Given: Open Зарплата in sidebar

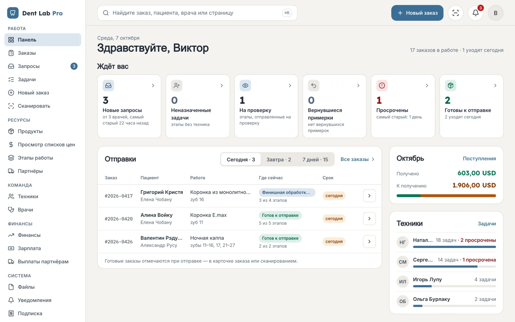Looking at the screenshot, I should 42,248.
